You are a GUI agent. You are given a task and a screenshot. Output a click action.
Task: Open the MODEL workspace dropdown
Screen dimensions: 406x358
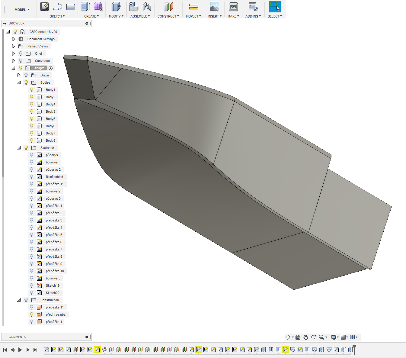[22, 10]
